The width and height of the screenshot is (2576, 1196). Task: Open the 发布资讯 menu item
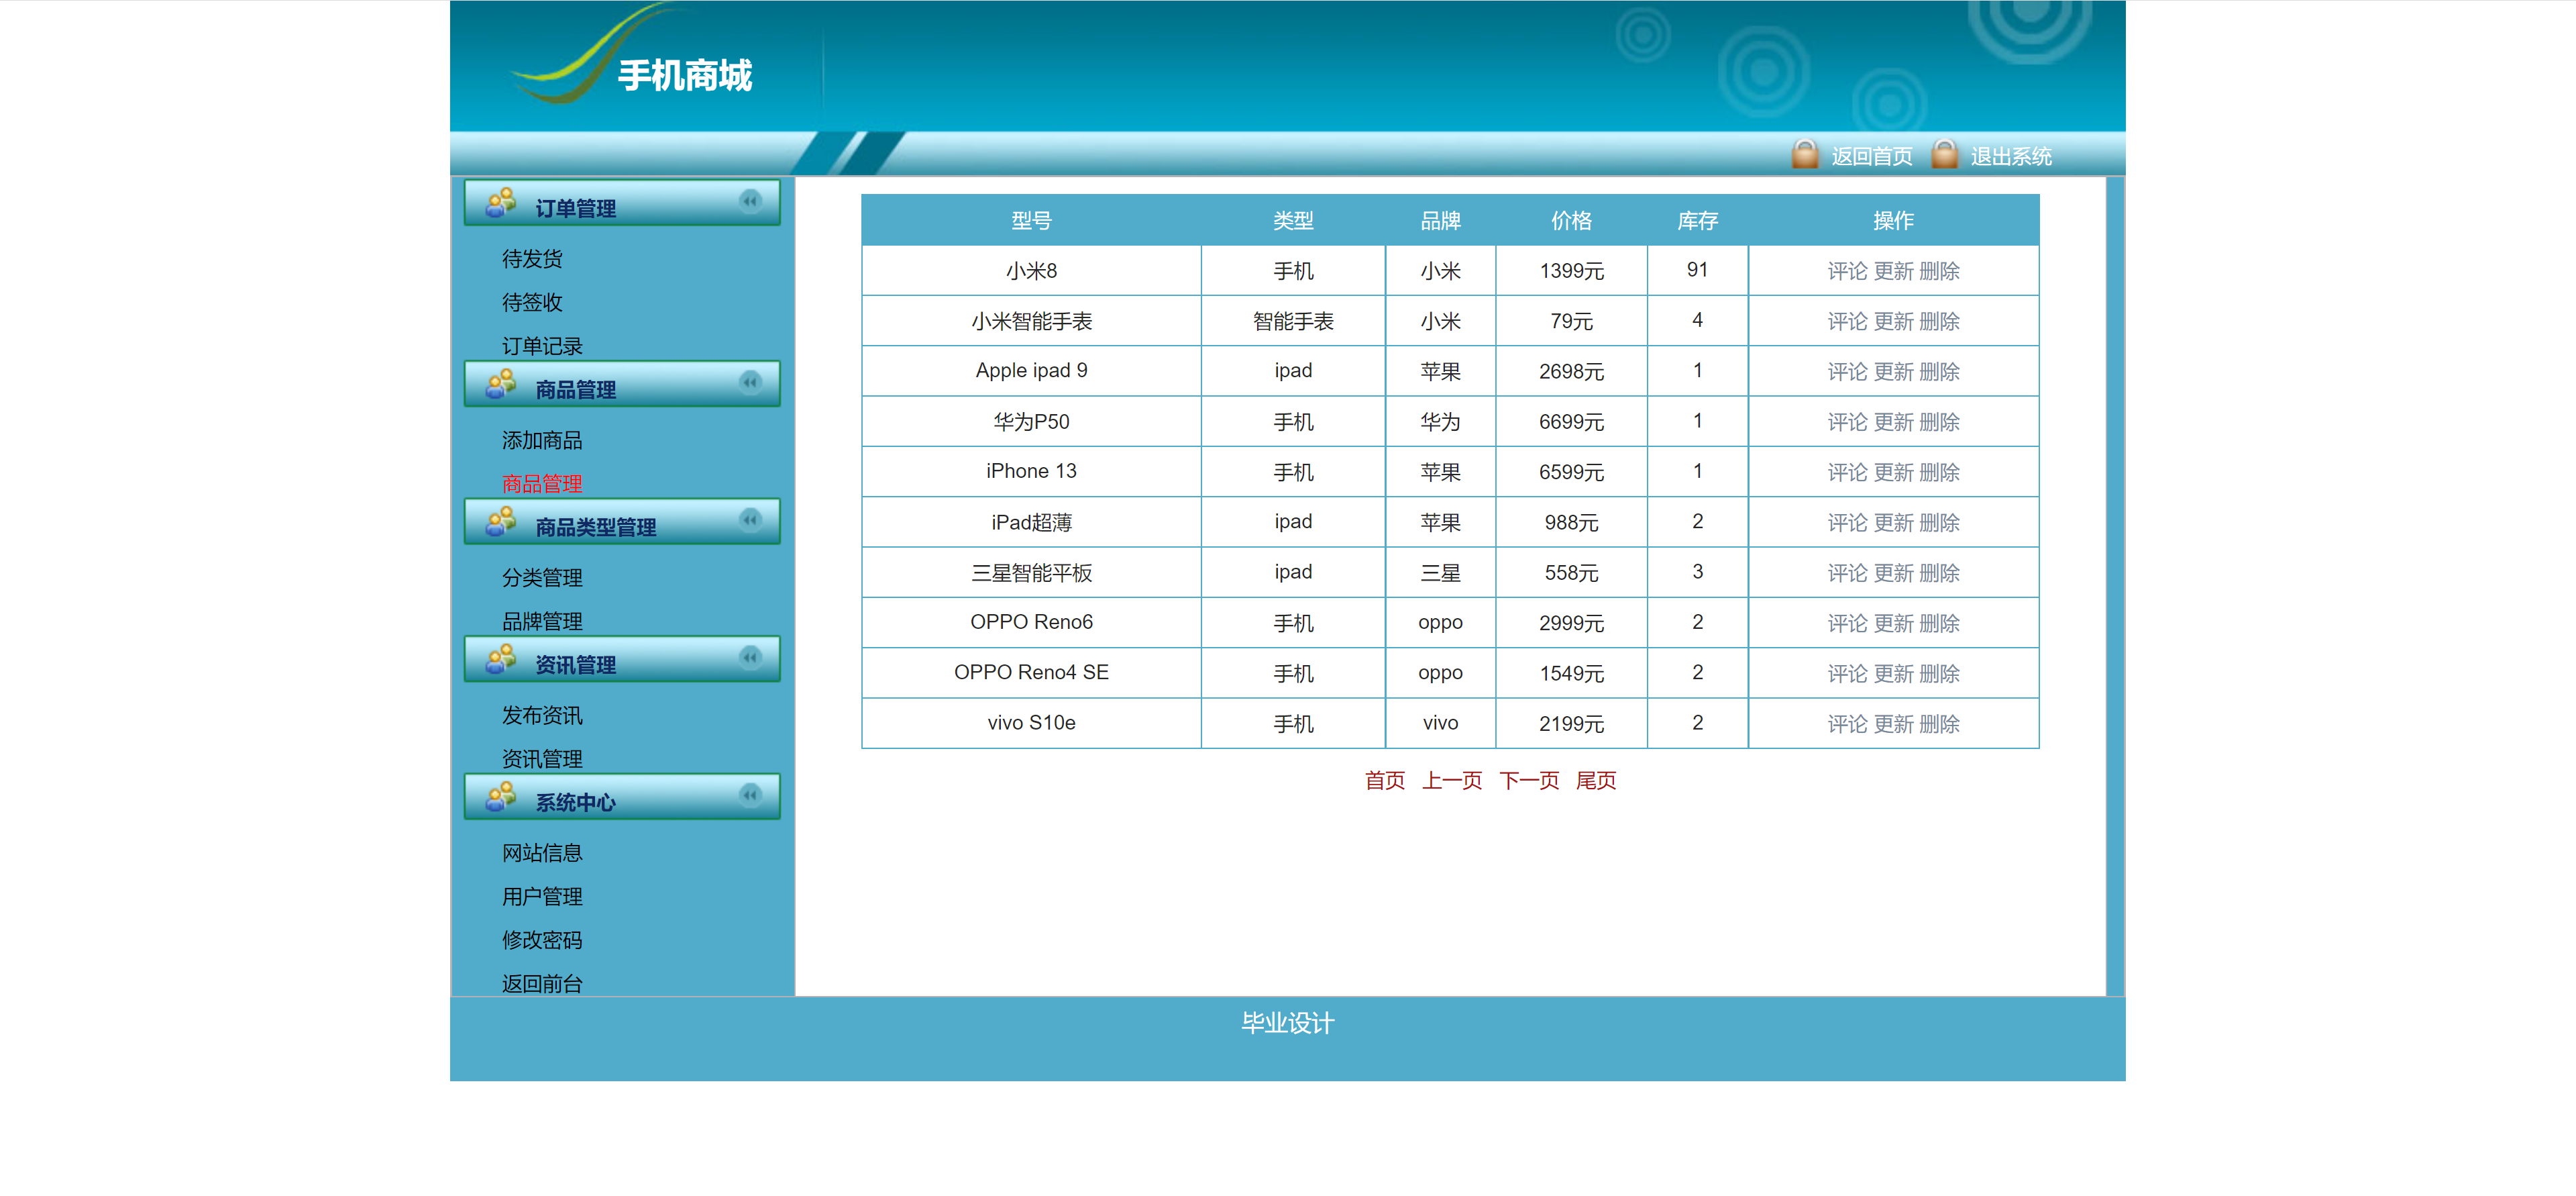(x=542, y=715)
